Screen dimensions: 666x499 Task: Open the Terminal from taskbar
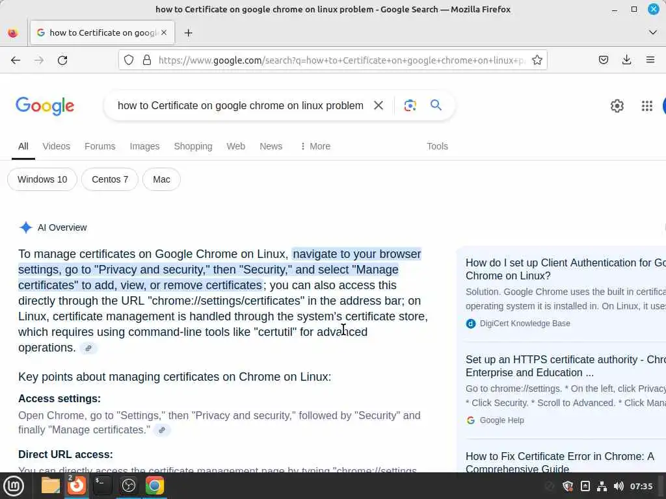[102, 485]
